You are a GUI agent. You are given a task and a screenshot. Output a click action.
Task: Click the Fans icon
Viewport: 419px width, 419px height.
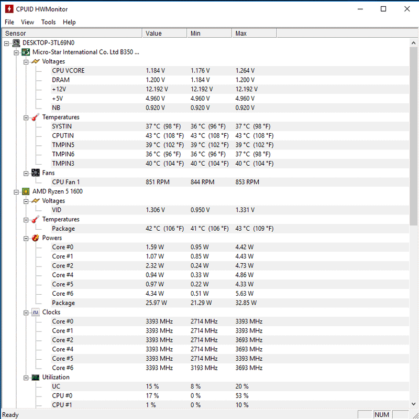click(x=36, y=173)
